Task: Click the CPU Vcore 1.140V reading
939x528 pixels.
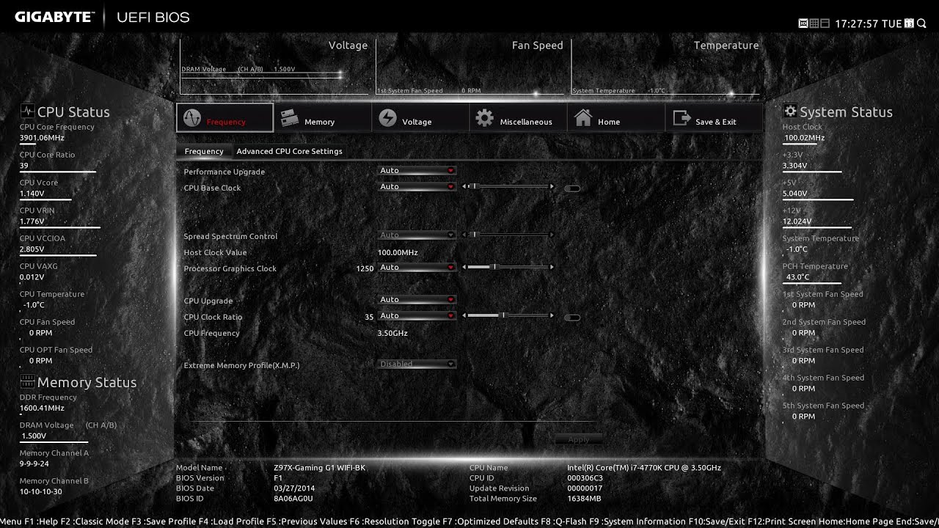Action: (32, 194)
